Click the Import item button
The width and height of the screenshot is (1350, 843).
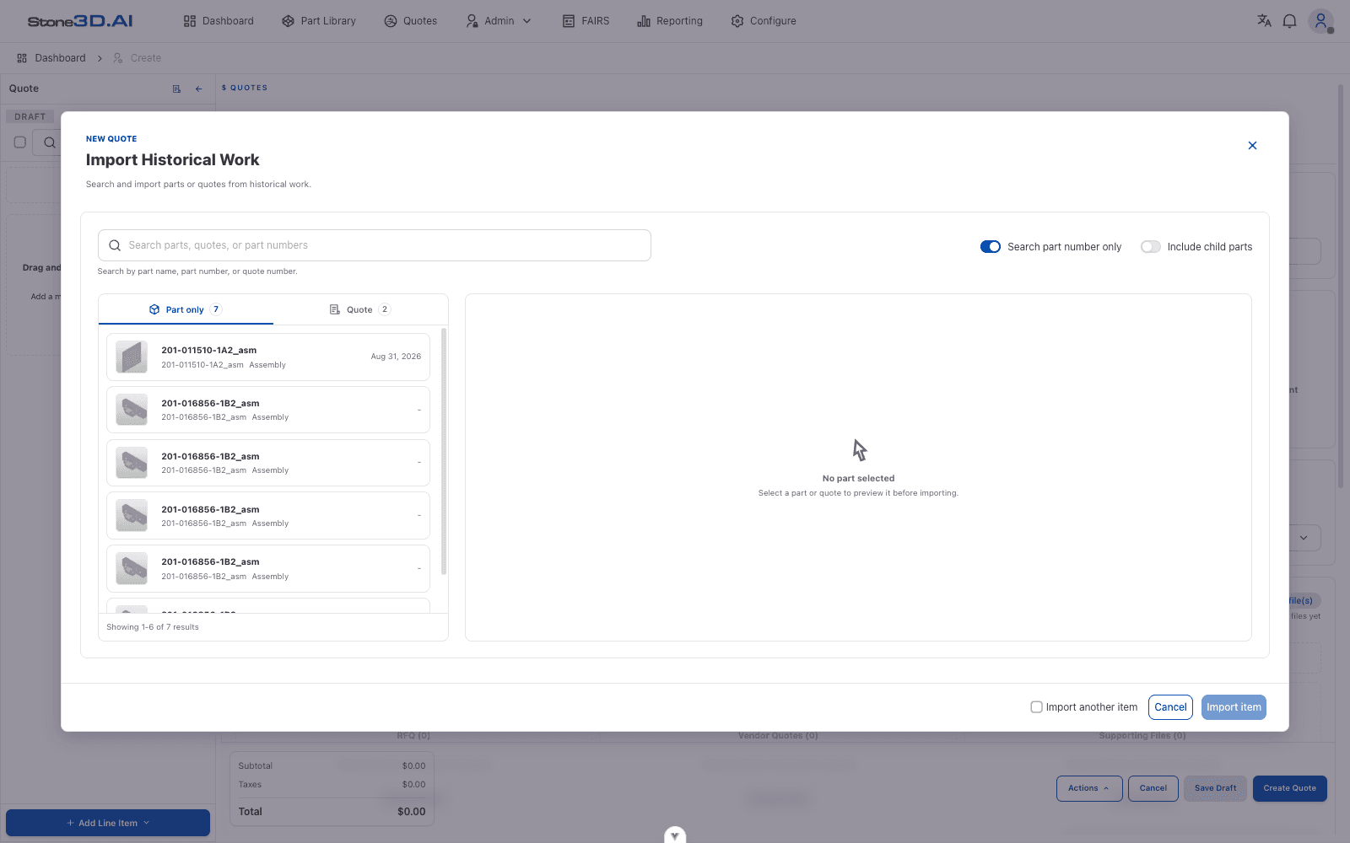tap(1234, 707)
